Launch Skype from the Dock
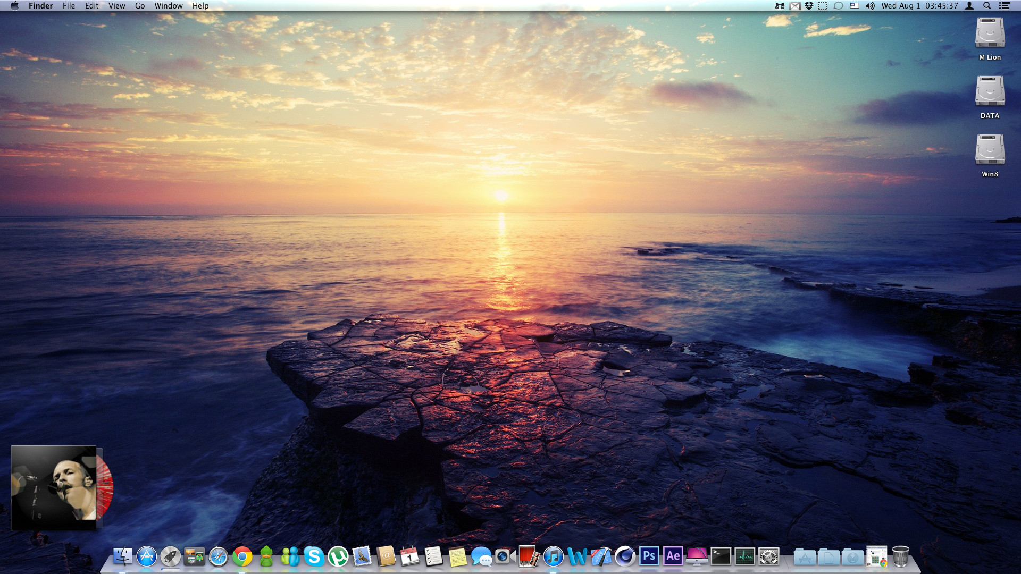This screenshot has height=574, width=1021. tap(314, 556)
